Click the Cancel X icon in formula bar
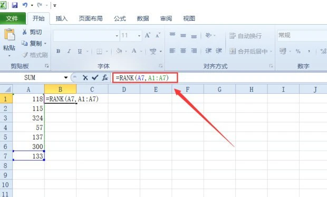Screen dimensions: 327x197 coord(85,77)
